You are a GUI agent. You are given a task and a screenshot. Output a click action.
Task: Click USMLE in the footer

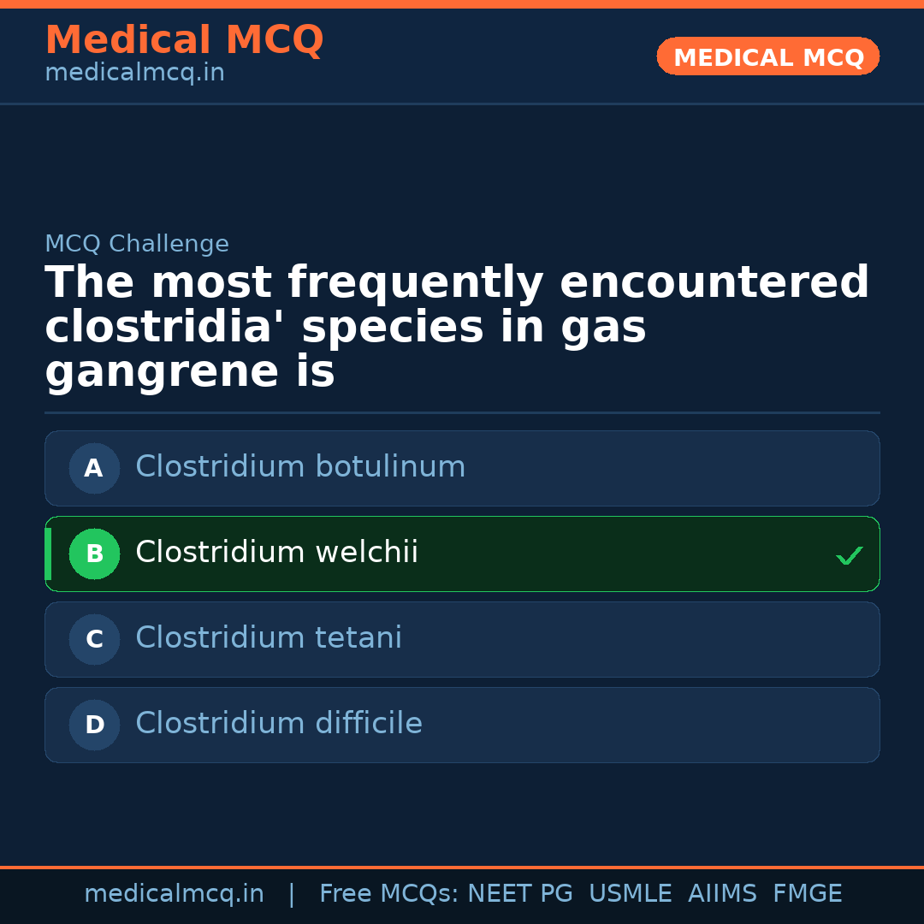(x=630, y=894)
